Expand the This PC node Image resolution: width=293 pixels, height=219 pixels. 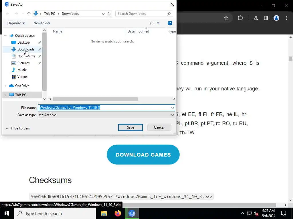(5, 95)
